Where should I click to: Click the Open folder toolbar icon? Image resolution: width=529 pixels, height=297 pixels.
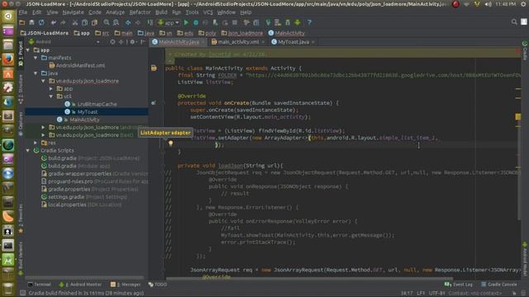pos(22,22)
